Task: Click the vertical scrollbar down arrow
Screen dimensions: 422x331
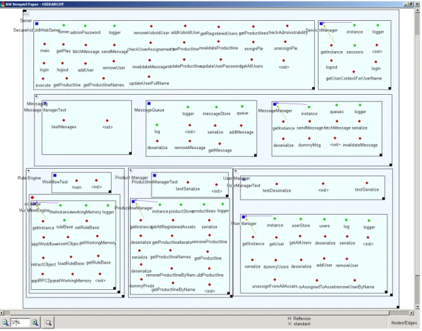Action: (418, 307)
